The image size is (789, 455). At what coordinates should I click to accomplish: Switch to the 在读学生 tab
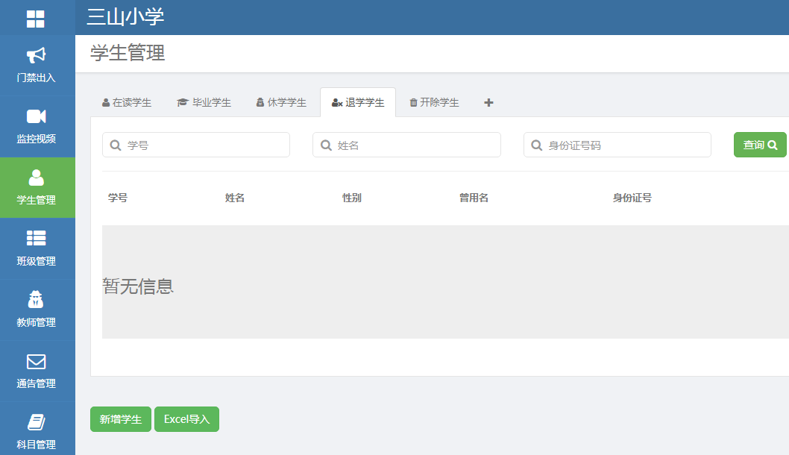(x=127, y=103)
